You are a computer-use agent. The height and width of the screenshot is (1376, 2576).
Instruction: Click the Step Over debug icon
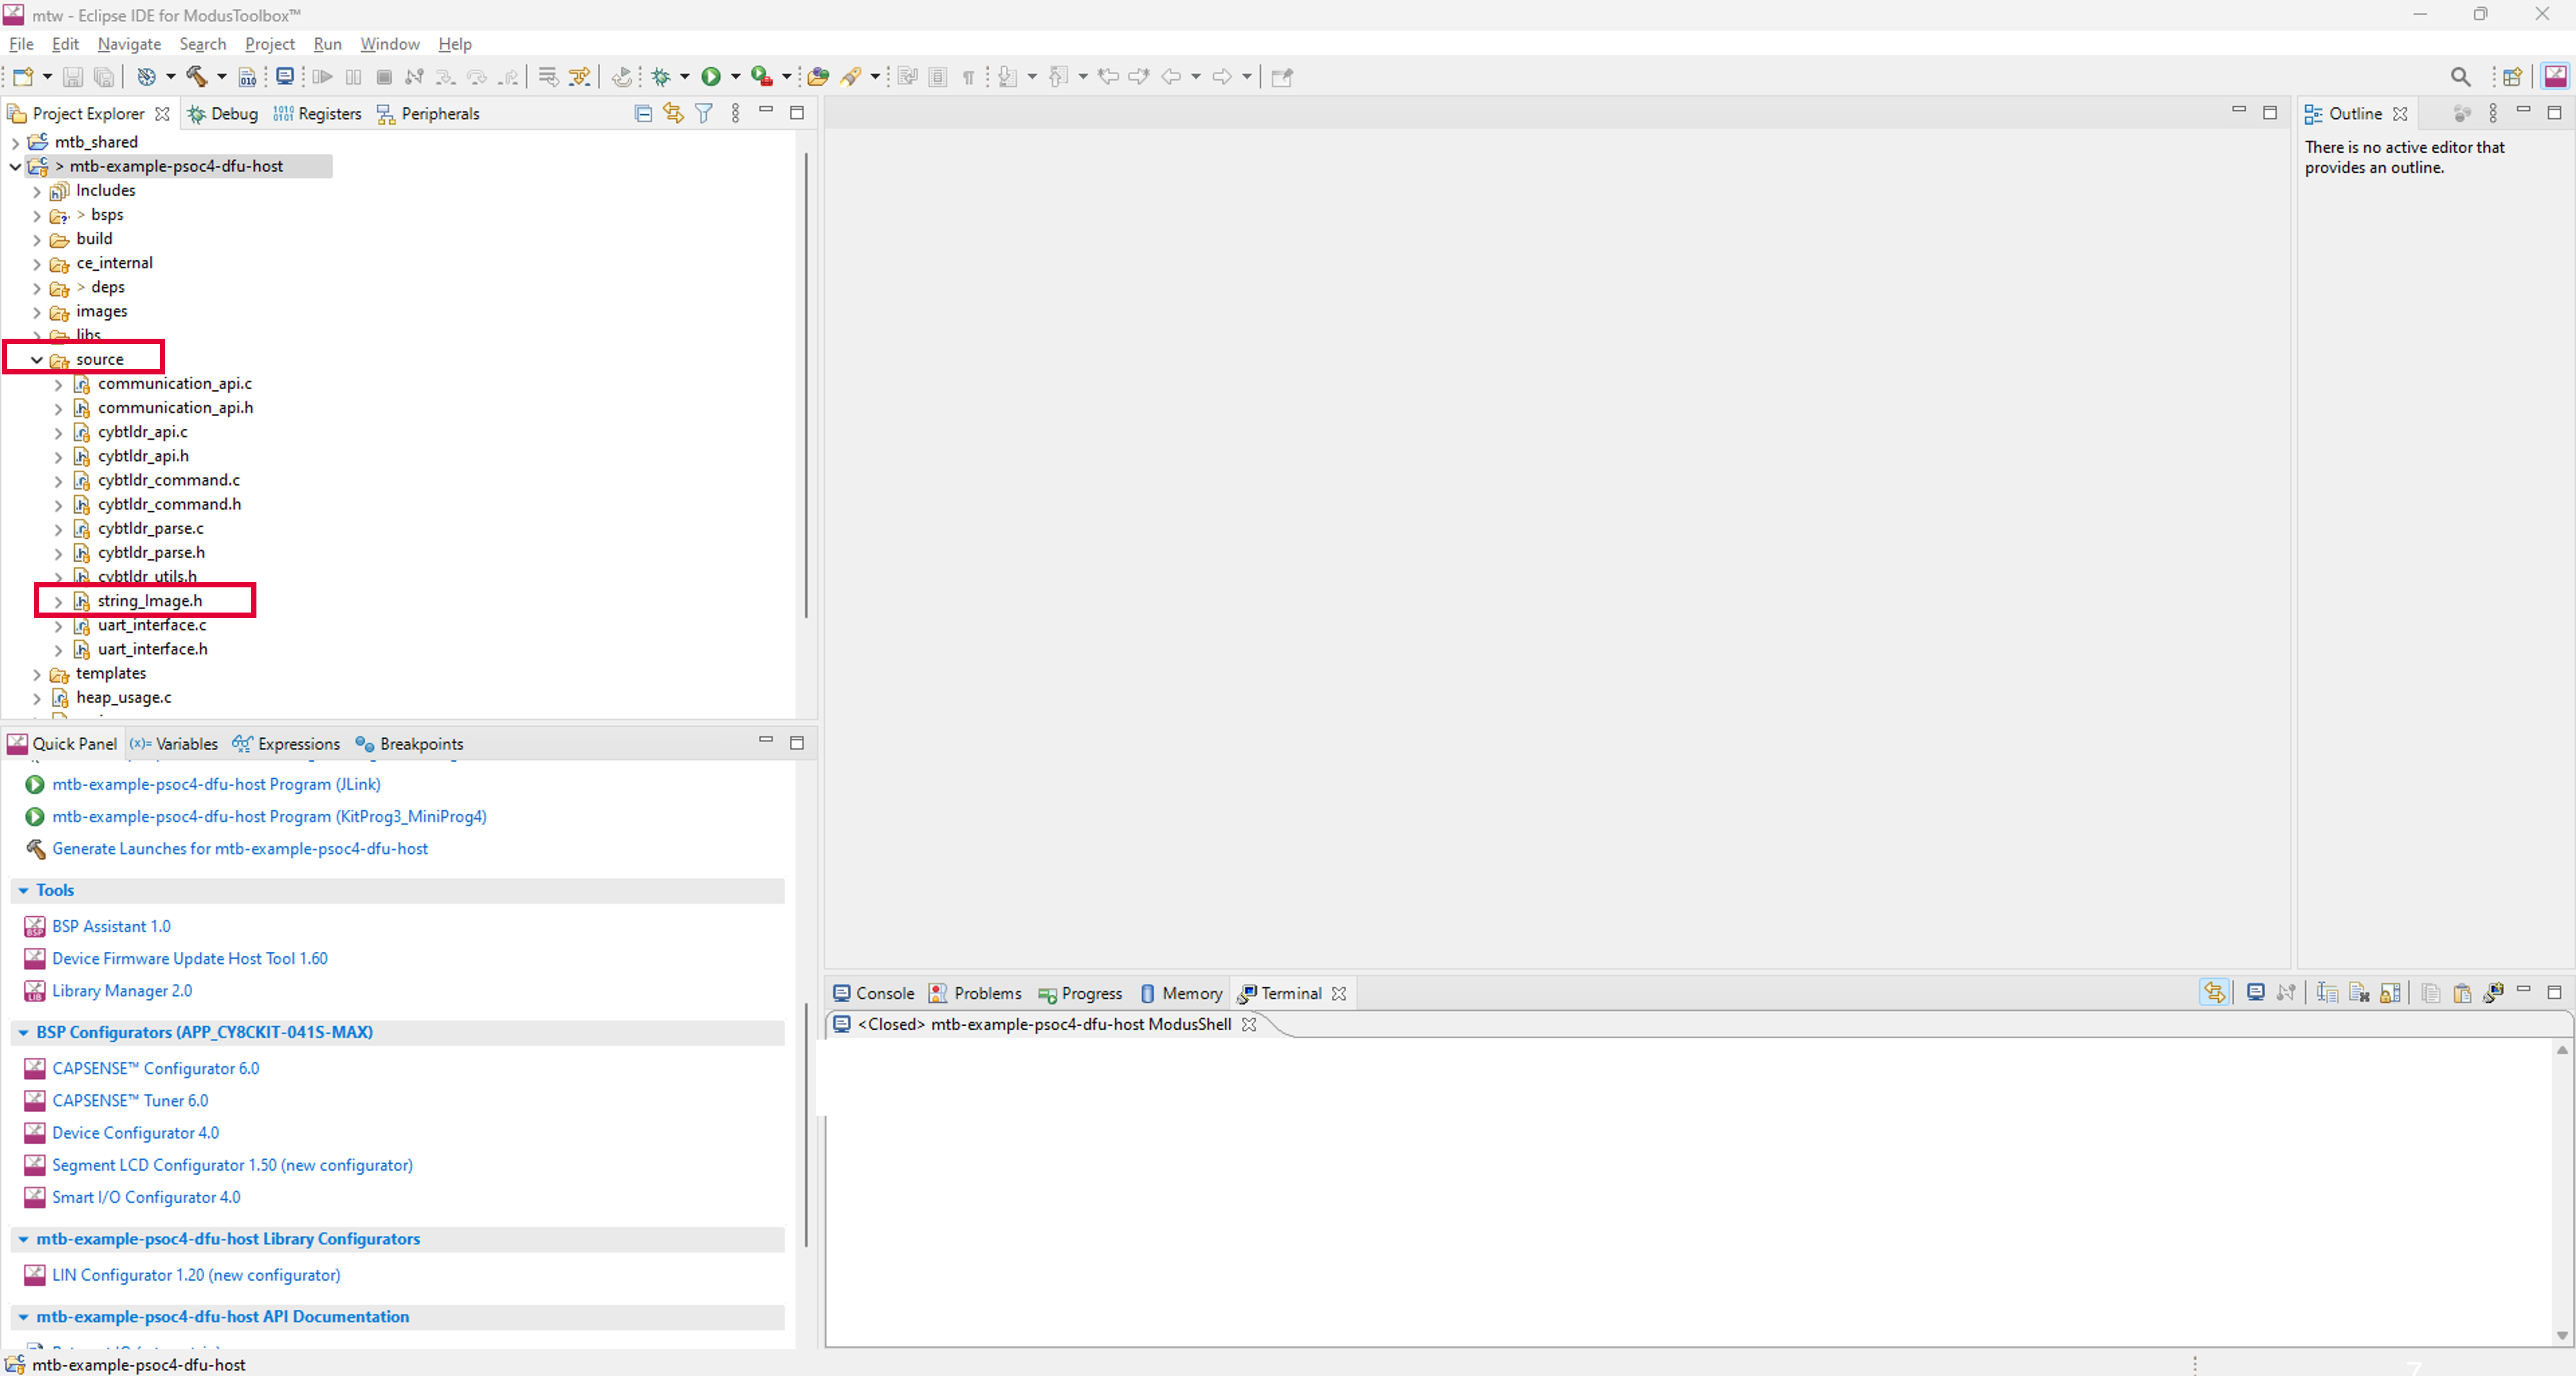[x=477, y=77]
